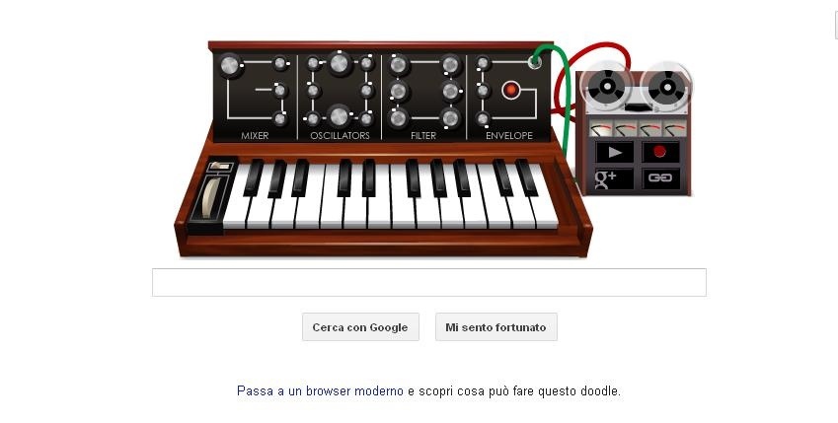This screenshot has width=838, height=423.
Task: Click inside the Google search box
Action: pos(429,283)
